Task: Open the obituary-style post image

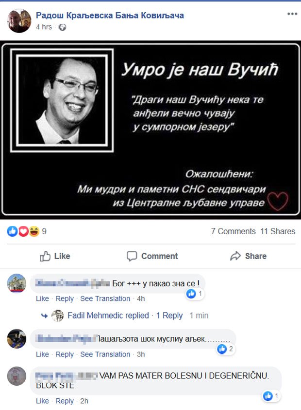Action: tap(150, 130)
